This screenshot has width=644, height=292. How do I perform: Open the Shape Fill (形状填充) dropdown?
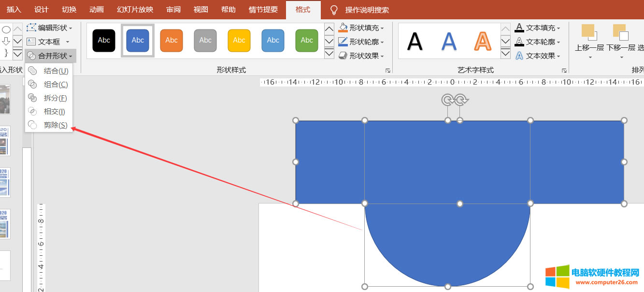tap(361, 28)
